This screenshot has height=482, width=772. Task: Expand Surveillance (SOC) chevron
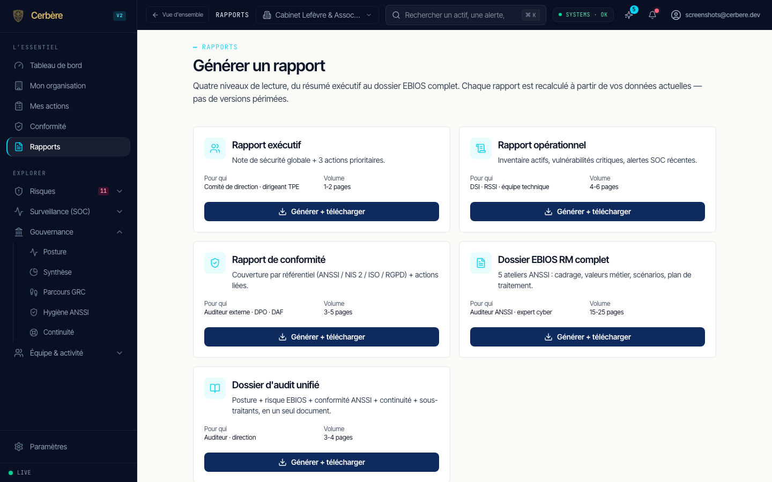(x=120, y=212)
